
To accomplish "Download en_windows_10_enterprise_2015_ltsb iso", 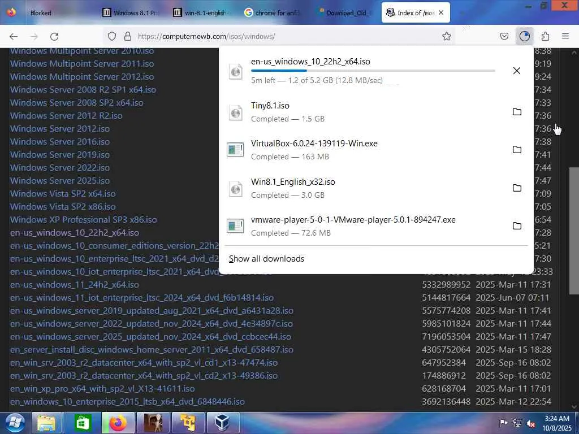I will [x=127, y=402].
